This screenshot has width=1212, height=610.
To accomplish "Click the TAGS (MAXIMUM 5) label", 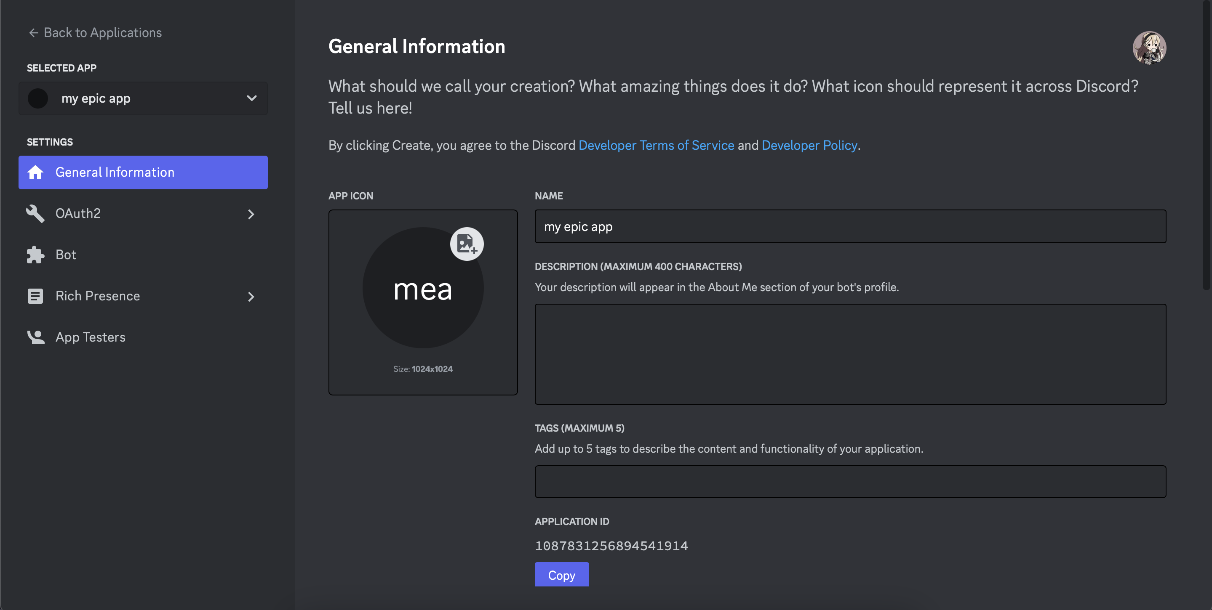I will (579, 428).
